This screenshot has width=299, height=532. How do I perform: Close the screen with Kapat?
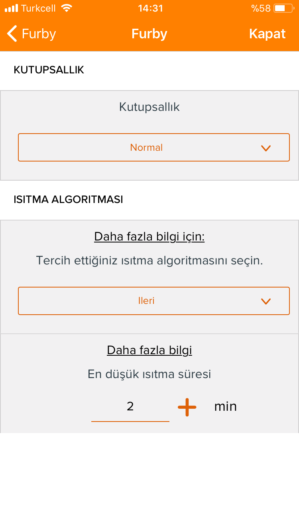[268, 34]
